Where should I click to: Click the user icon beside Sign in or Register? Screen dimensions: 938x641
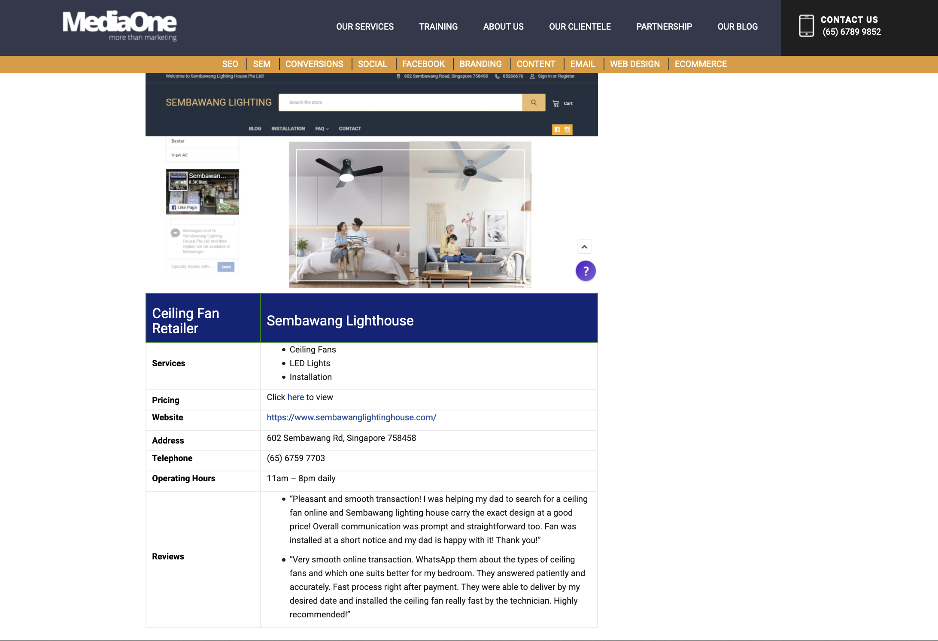coord(532,76)
